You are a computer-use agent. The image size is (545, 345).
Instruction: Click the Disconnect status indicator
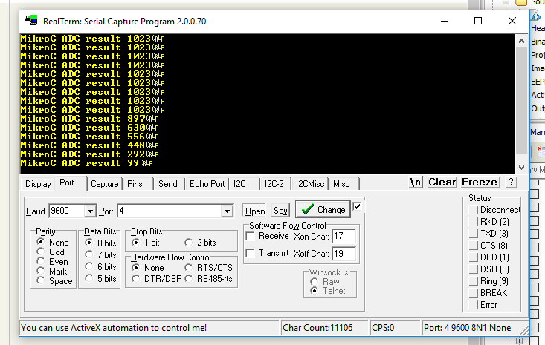click(473, 210)
